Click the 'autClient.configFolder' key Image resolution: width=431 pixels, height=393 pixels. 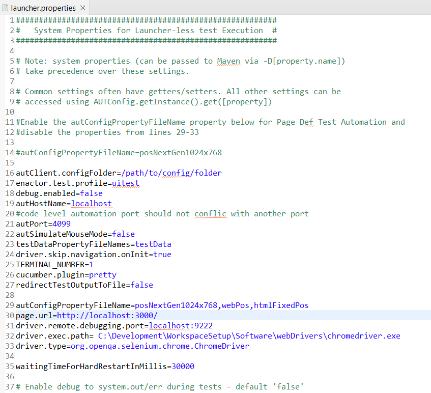pos(66,173)
